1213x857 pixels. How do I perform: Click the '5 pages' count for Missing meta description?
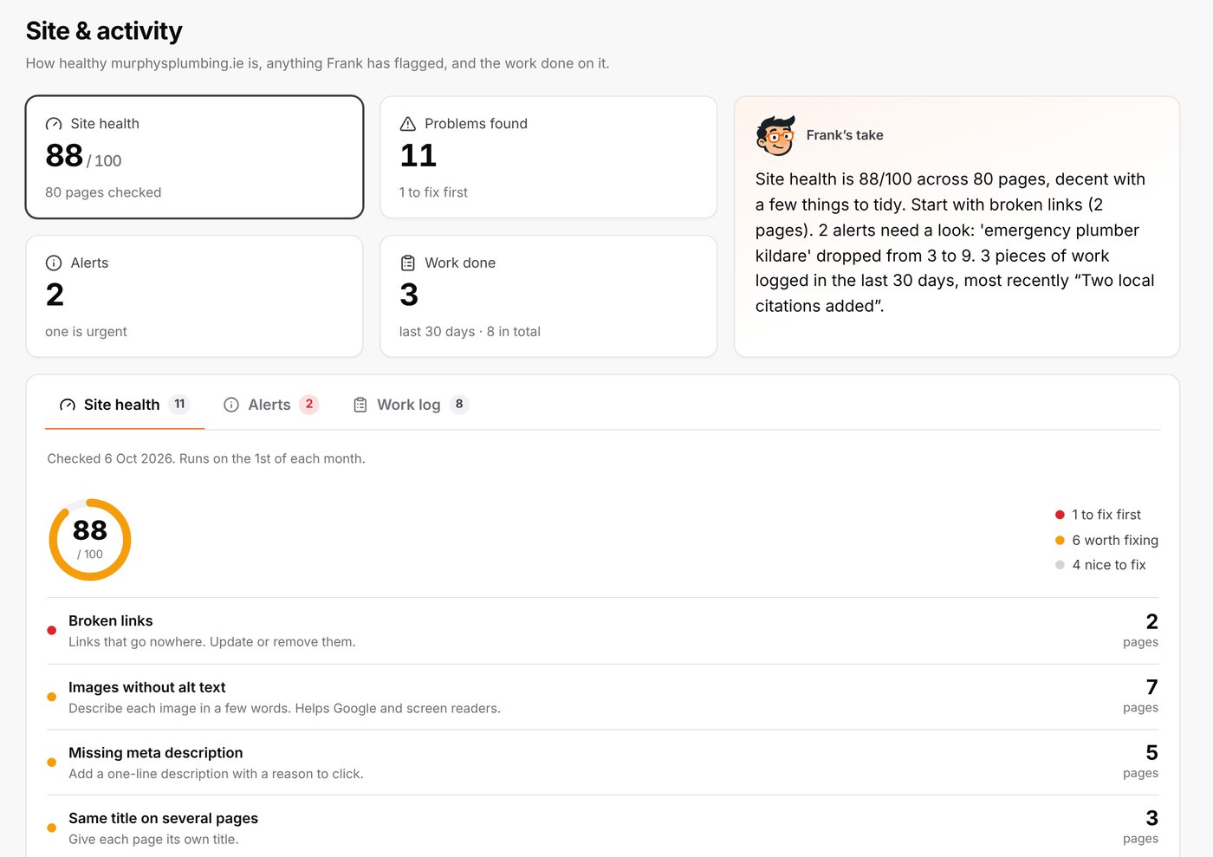click(x=1140, y=762)
